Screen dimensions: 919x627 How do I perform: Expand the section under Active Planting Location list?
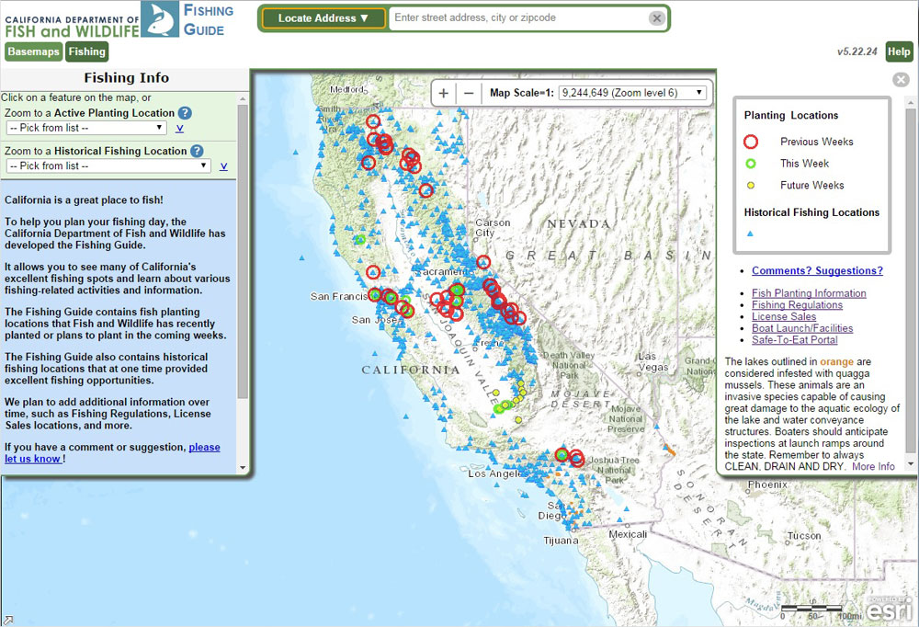coord(180,129)
